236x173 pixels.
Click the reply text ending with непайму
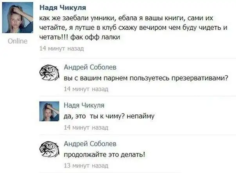[x=109, y=116]
